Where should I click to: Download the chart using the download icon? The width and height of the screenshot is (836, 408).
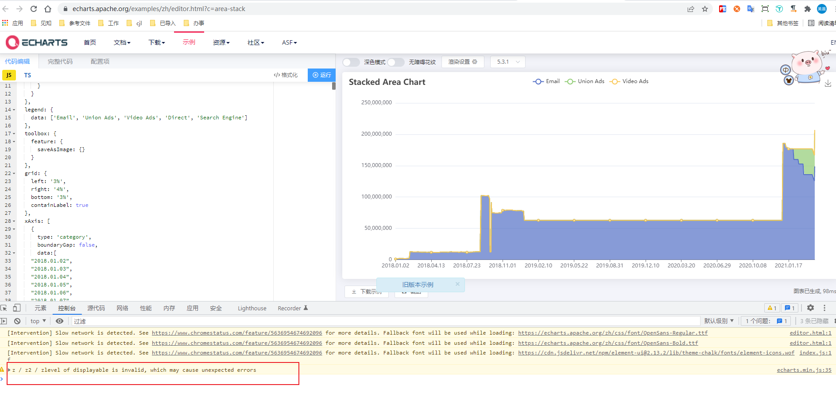(828, 82)
